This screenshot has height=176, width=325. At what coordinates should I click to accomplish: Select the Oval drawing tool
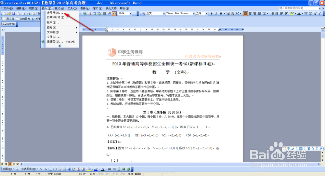coord(55,169)
